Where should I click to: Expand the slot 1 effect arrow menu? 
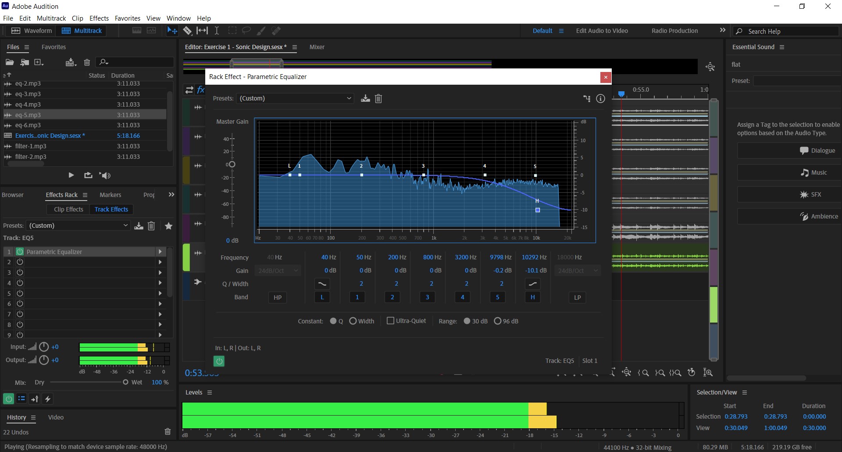point(160,252)
